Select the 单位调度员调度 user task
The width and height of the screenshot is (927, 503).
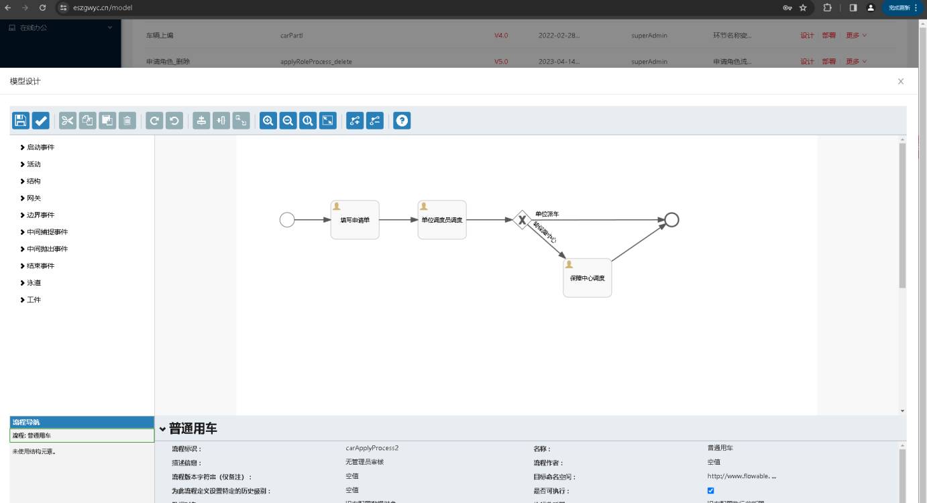[x=442, y=220]
